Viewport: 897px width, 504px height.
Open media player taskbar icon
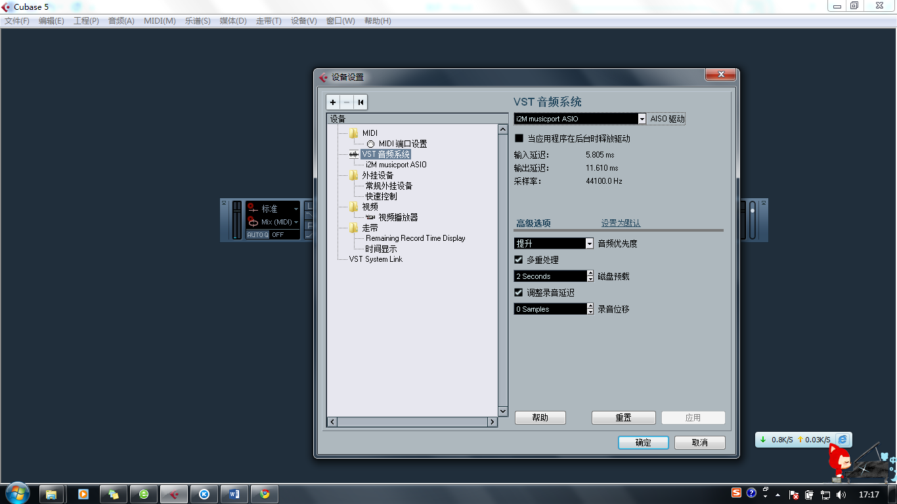click(83, 494)
